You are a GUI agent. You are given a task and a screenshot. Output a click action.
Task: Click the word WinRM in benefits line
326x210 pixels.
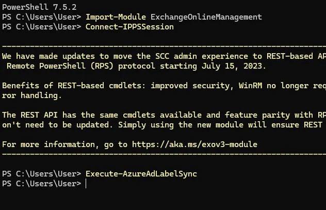coord(250,86)
